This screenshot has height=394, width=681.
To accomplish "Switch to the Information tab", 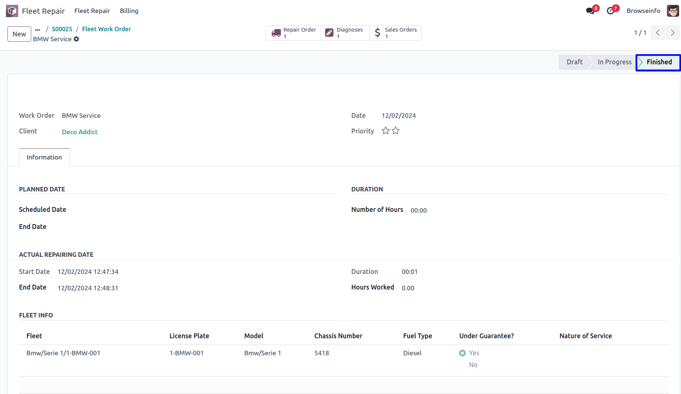I will pyautogui.click(x=44, y=157).
